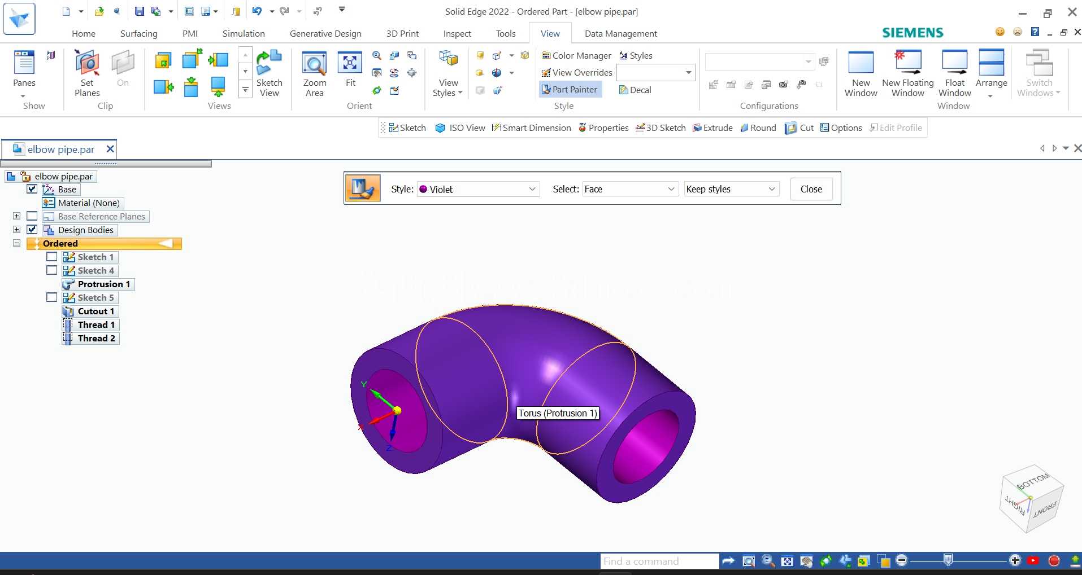Viewport: 1082px width, 575px height.
Task: Open the Home ribbon tab
Action: coord(84,33)
